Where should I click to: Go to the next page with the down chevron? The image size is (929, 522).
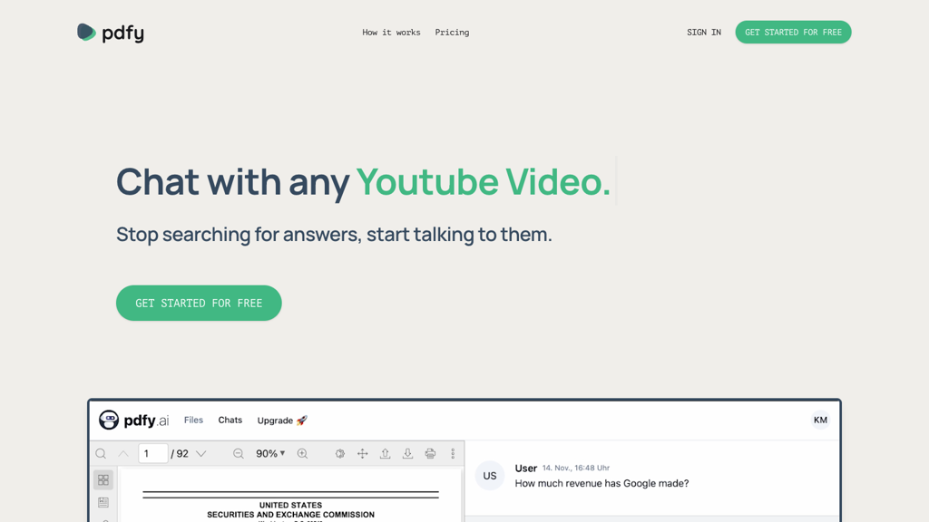(x=201, y=454)
